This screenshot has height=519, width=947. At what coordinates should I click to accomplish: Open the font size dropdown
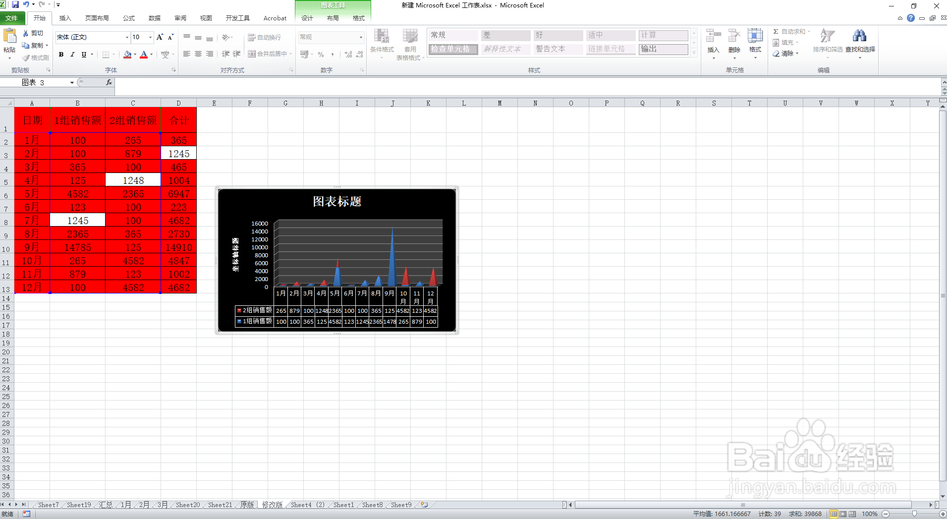pyautogui.click(x=150, y=37)
